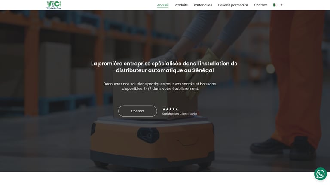Open the Produits menu item
This screenshot has height=185, width=330.
[181, 5]
